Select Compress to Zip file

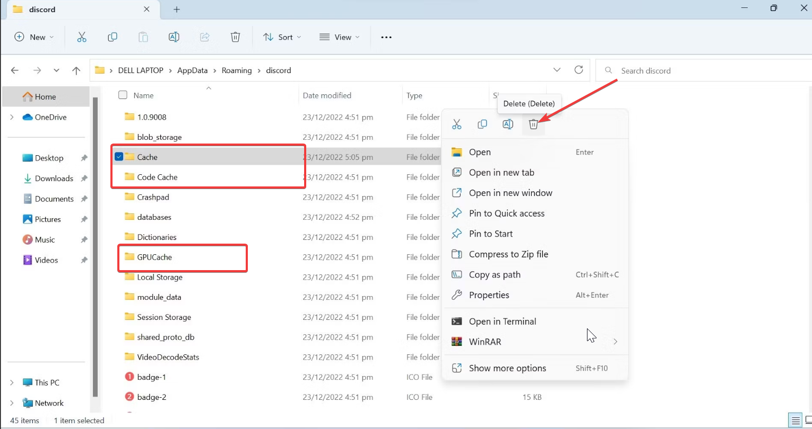click(535, 254)
